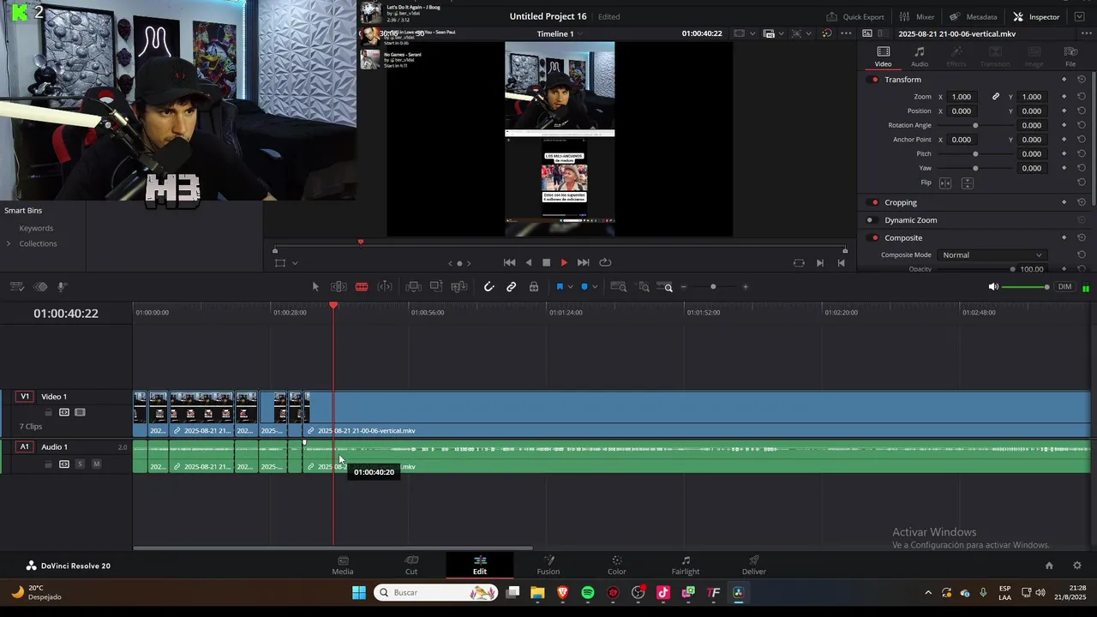Open the flag color dropdown arrow

click(570, 287)
